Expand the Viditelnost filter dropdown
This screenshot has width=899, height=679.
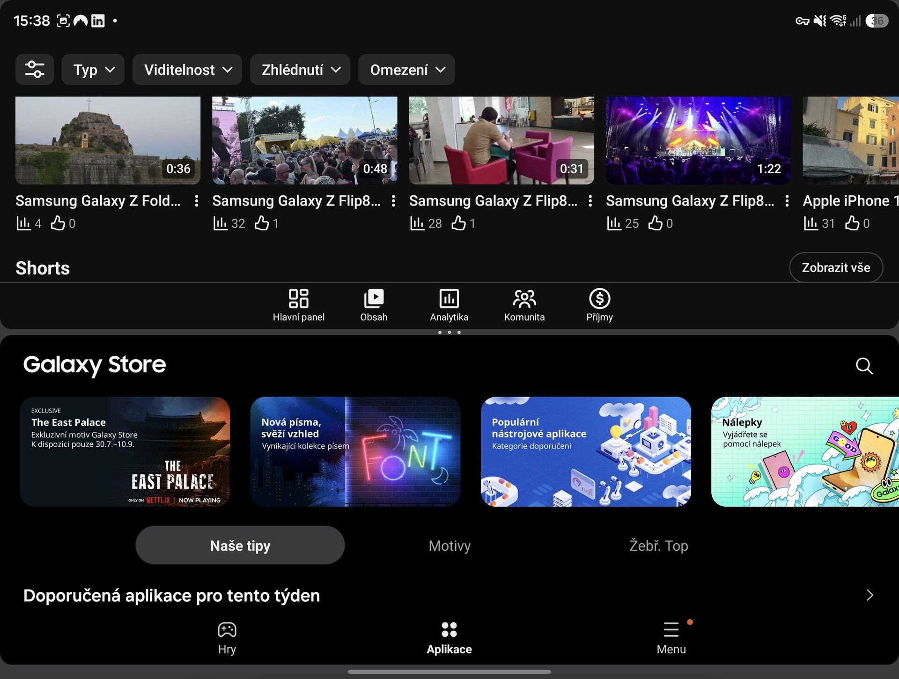click(x=187, y=69)
